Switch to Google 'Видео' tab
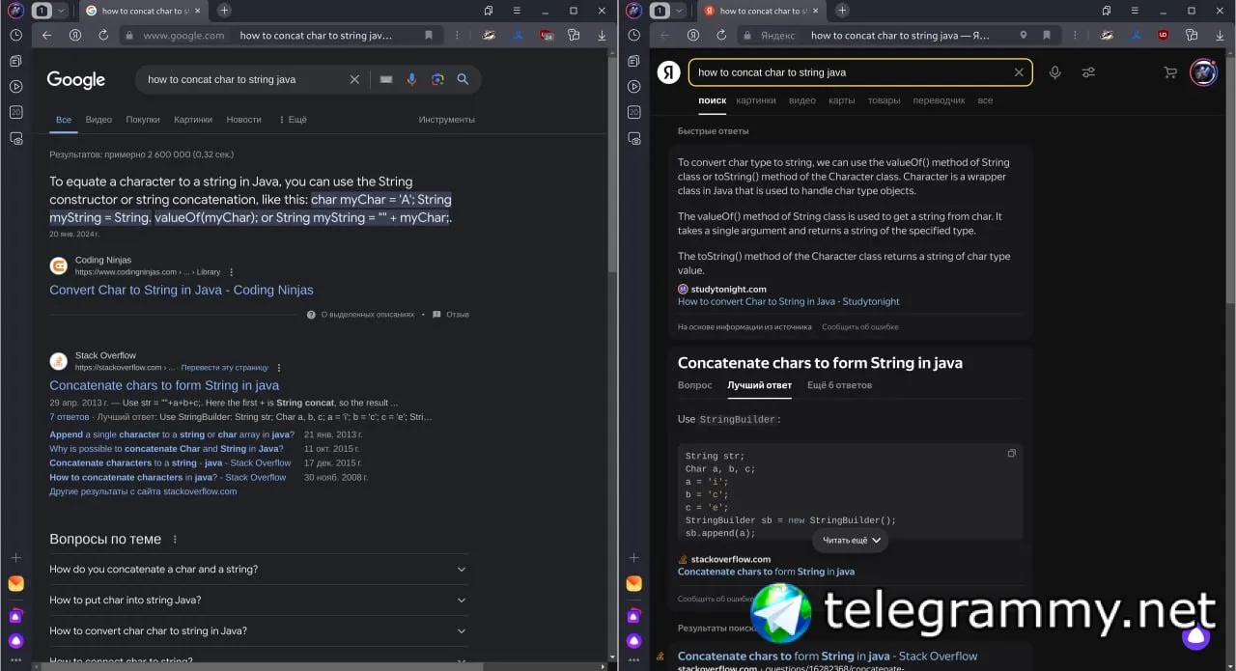 click(x=98, y=120)
